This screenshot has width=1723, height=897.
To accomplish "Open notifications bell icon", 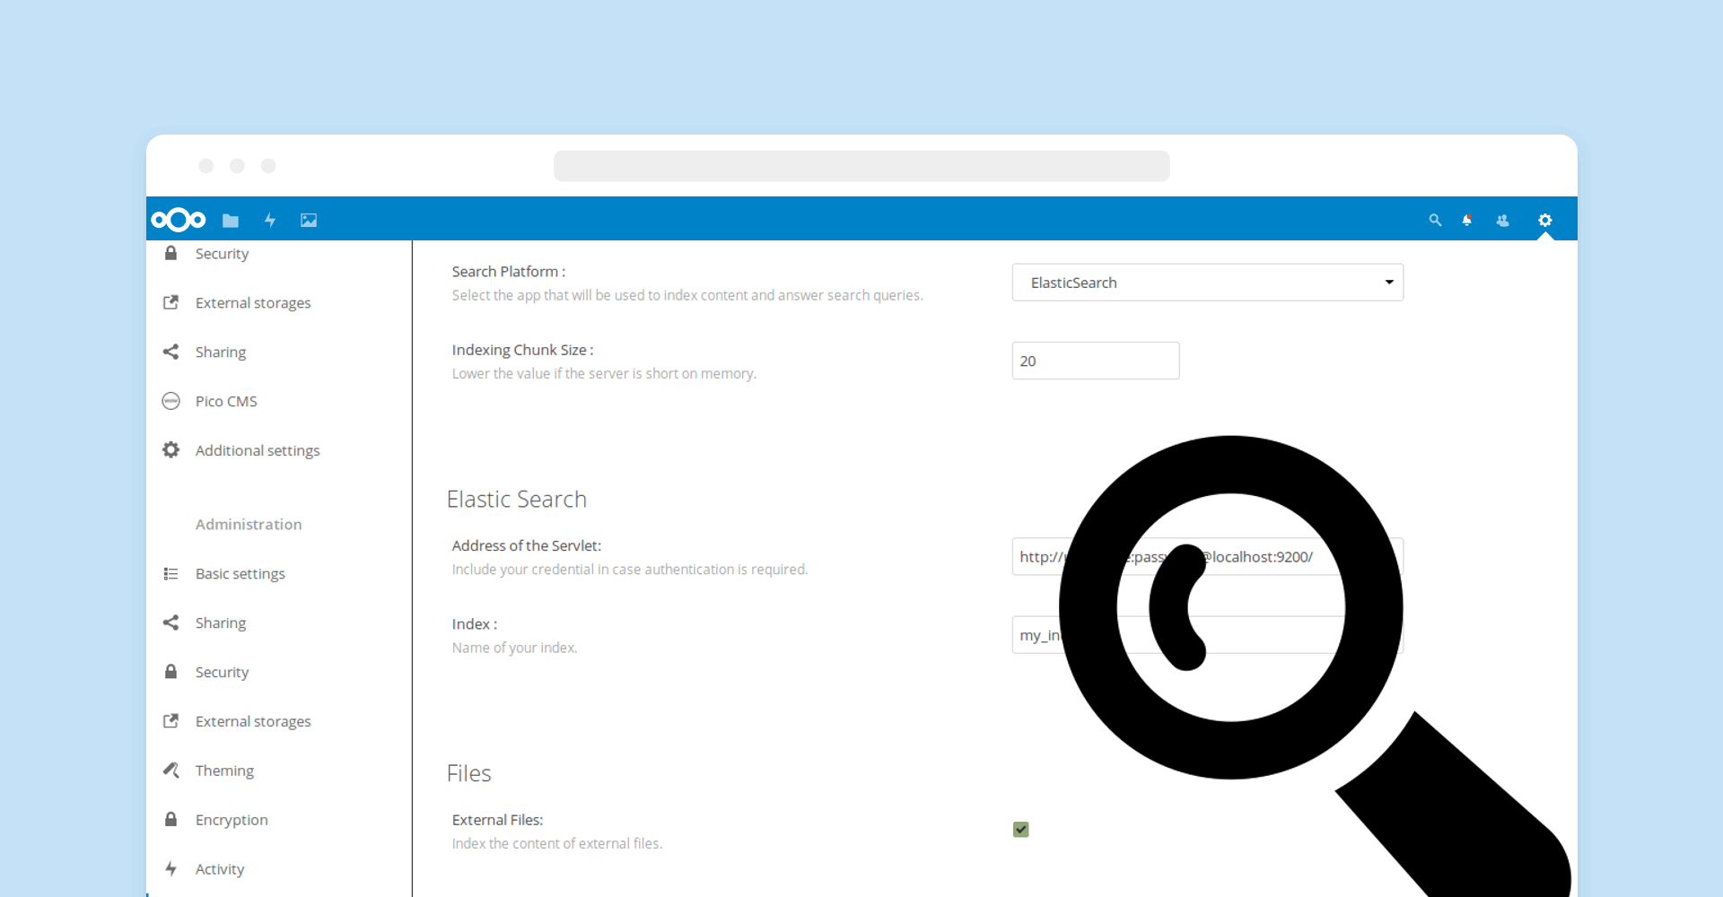I will point(1467,221).
